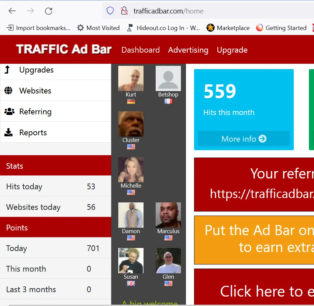Screen dimensions: 314x306
Task: Open Kurt's profile photo
Action: [131, 78]
